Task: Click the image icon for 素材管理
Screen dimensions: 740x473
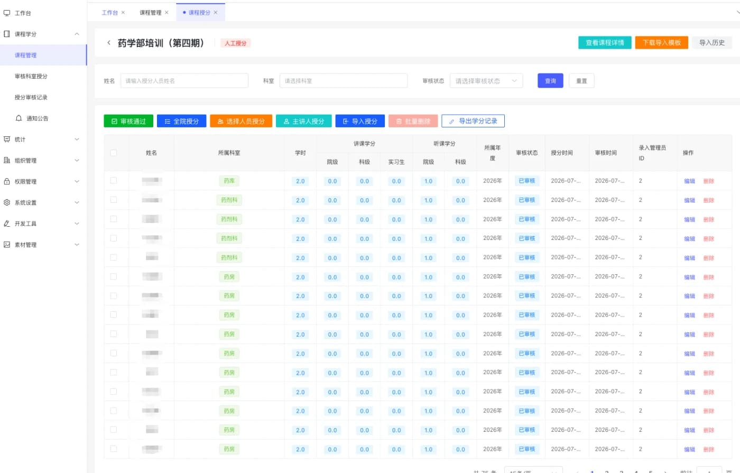Action: pos(7,245)
